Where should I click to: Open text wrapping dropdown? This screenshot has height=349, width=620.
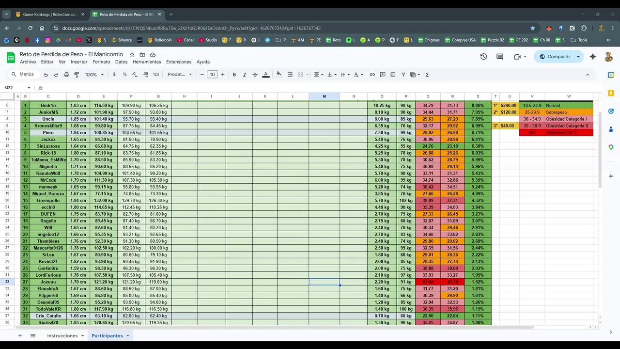(x=344, y=75)
